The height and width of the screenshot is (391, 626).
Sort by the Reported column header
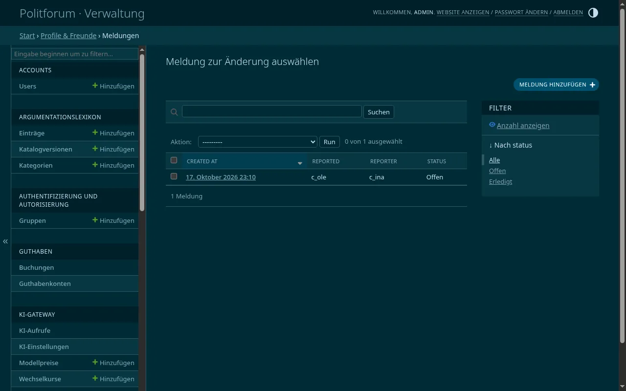pyautogui.click(x=326, y=161)
